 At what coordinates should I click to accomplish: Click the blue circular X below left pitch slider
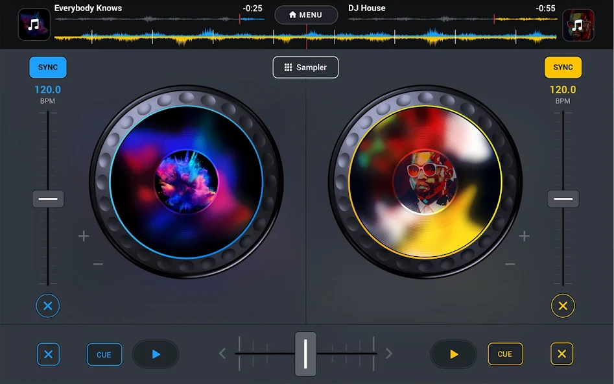point(48,306)
